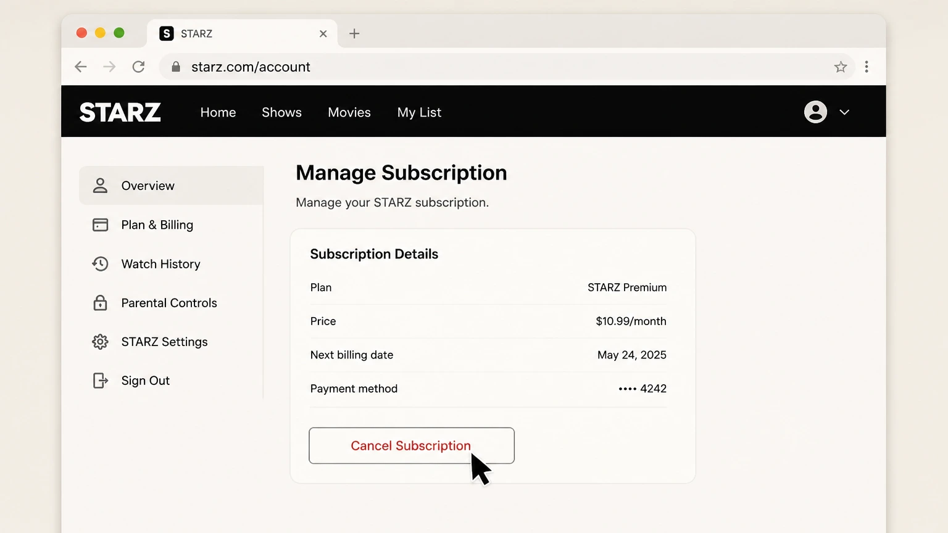Close the STARZ browser tab
This screenshot has height=533, width=948.
323,34
